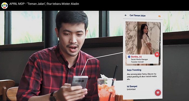189x101 pixels.
Task: Select the name "Bertha, 25"
Action: click(x=136, y=57)
